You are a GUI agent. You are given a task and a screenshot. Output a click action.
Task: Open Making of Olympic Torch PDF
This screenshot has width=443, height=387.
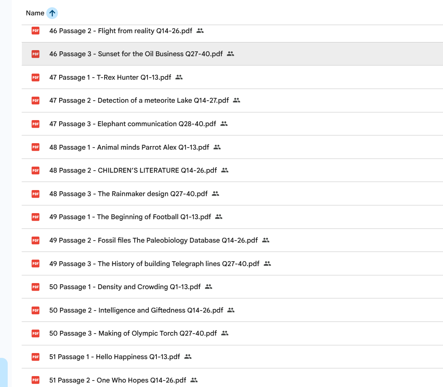coord(133,333)
